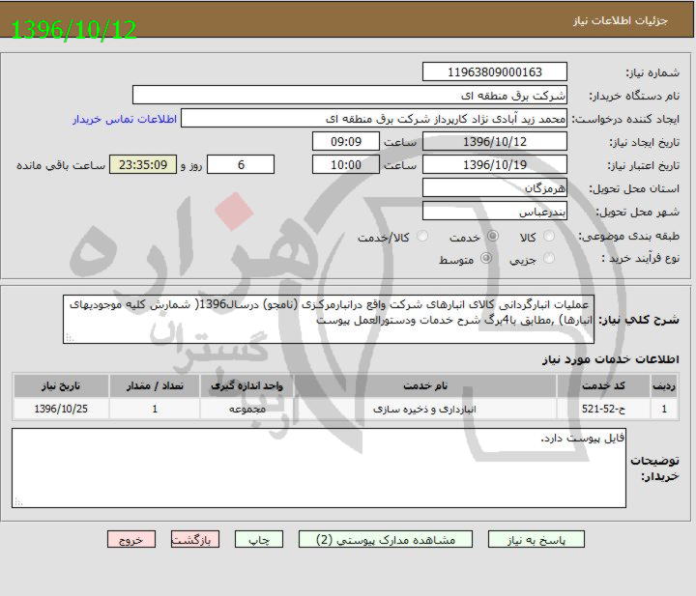Click row number cell 1 under ردیف
Image resolution: width=696 pixels, height=596 pixels.
[664, 409]
